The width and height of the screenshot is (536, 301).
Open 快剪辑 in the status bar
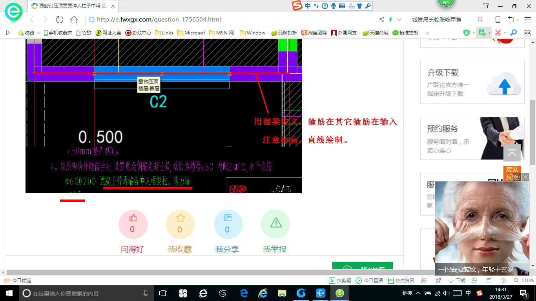(x=340, y=281)
